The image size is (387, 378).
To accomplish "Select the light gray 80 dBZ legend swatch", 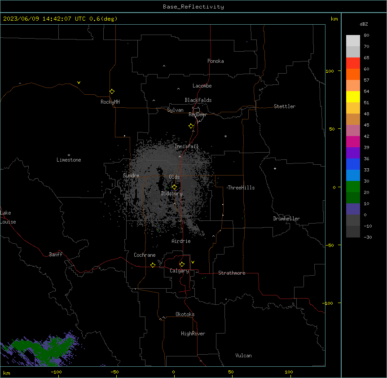I will [x=353, y=41].
